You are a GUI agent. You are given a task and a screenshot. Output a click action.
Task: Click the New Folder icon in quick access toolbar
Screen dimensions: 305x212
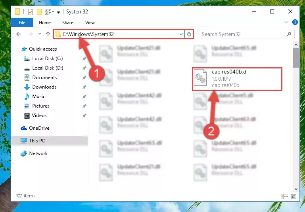coord(39,12)
